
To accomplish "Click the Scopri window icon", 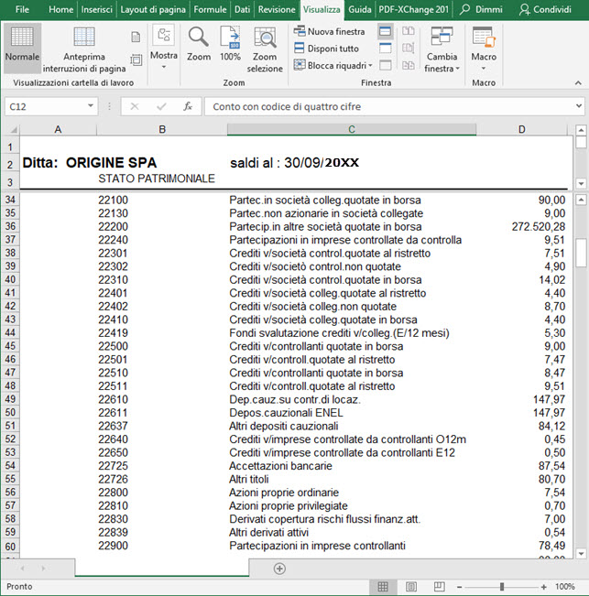I will [386, 65].
